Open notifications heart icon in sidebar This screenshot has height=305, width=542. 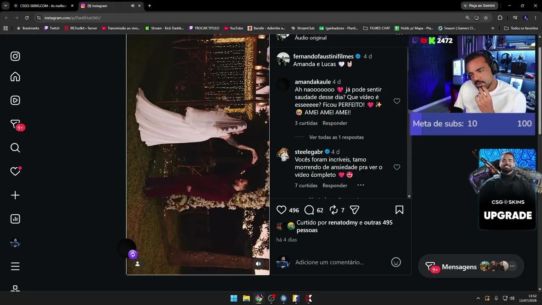(x=15, y=172)
